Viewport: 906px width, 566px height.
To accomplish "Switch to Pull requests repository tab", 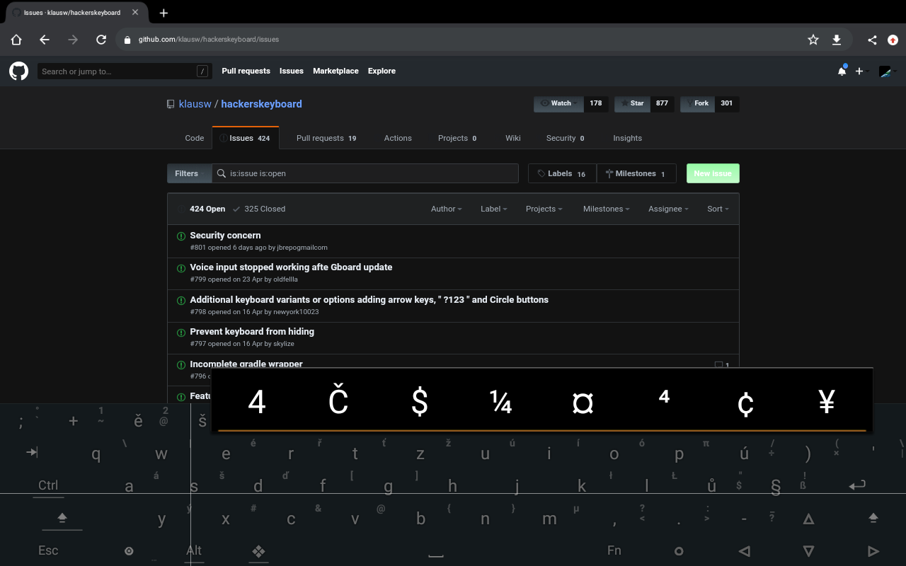I will (326, 138).
